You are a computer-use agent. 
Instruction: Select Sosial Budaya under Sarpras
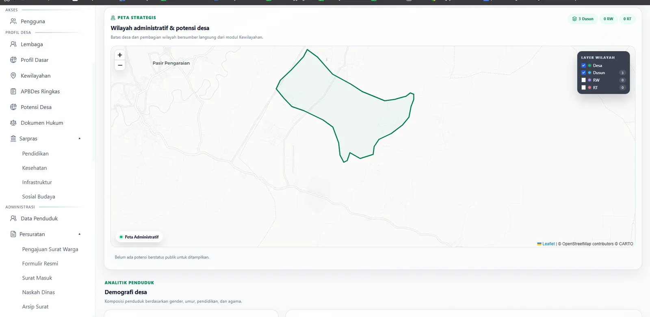click(39, 197)
